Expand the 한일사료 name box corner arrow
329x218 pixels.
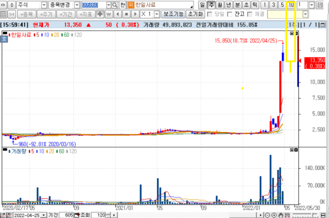(191, 7)
